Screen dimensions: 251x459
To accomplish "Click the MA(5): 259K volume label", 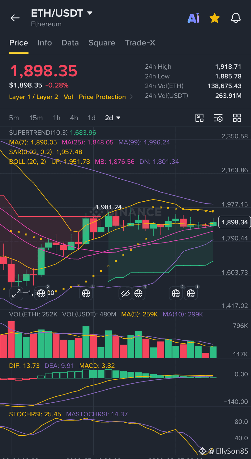I will (x=139, y=314).
